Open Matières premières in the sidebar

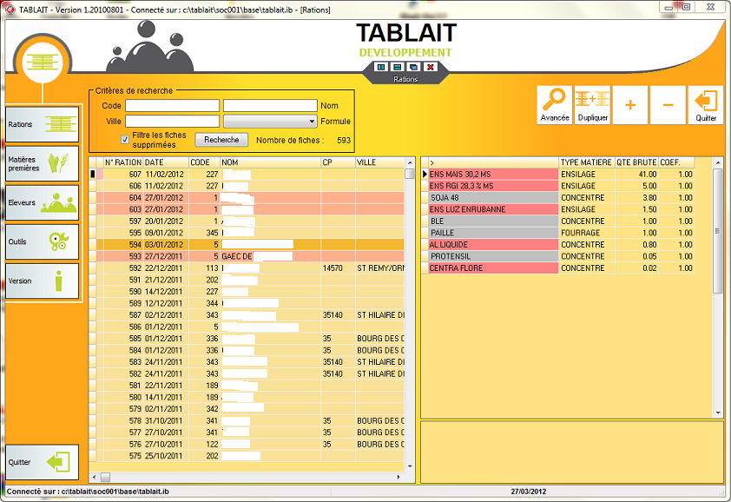43,163
